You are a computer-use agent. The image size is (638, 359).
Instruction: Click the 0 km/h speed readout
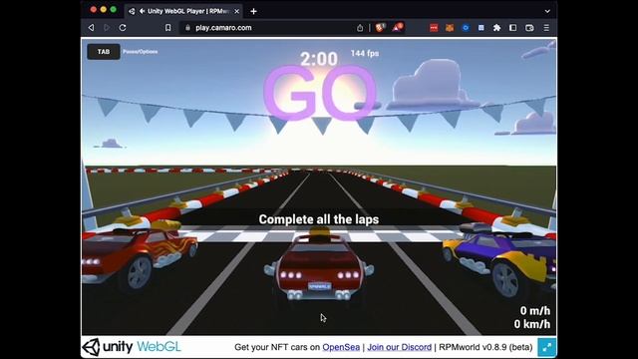point(531,324)
